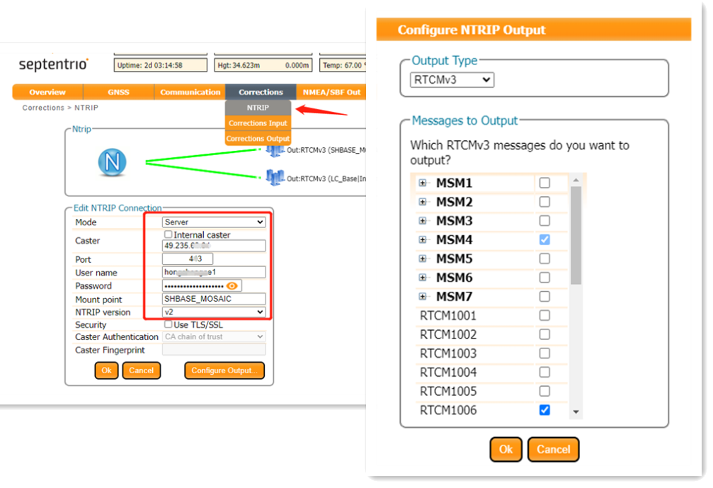Click Ok in Configure NTRIP Output dialog
This screenshot has height=488, width=713.
point(506,449)
